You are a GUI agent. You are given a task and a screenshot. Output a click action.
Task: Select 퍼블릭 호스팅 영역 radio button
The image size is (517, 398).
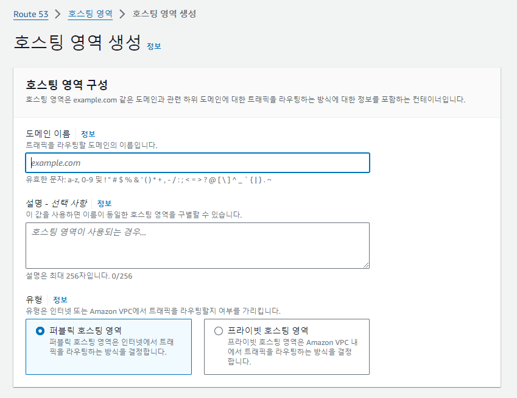pyautogui.click(x=40, y=331)
